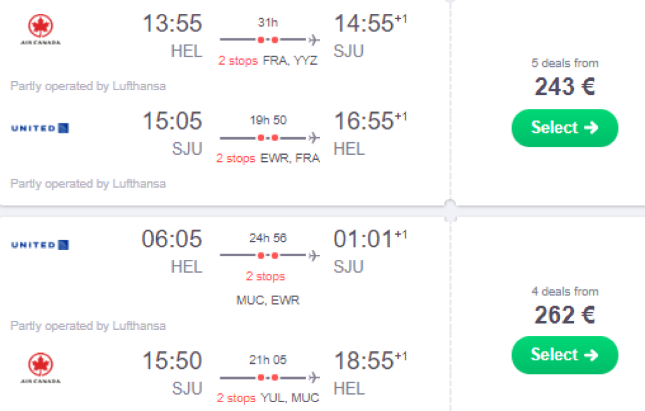The width and height of the screenshot is (645, 411).
Task: Click the 4 deals from text
Action: click(564, 291)
